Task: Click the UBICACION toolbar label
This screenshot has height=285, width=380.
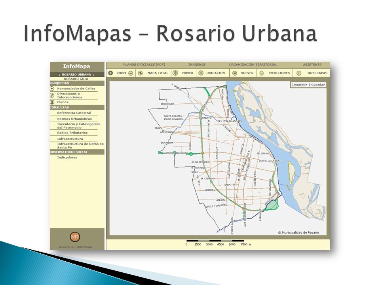Action: [x=216, y=73]
